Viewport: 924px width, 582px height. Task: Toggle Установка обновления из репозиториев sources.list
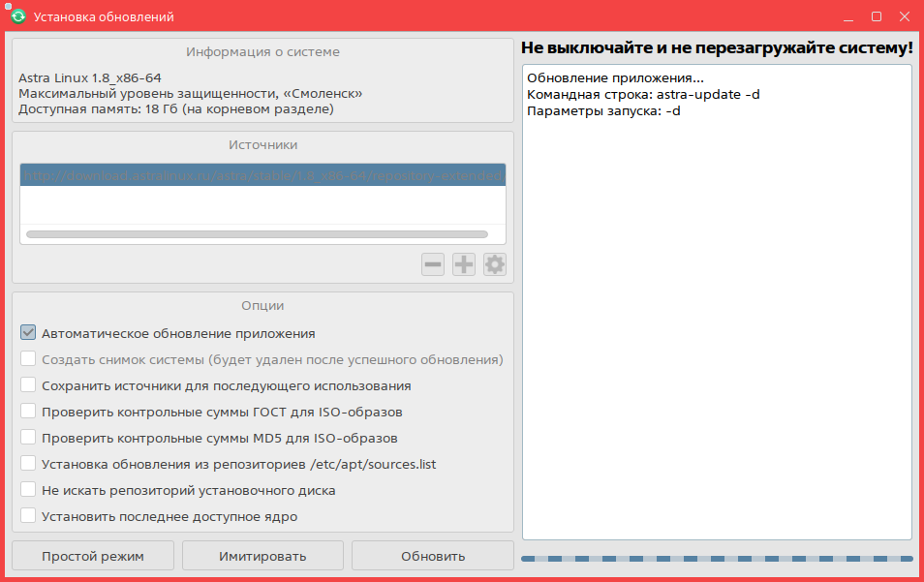pyautogui.click(x=28, y=464)
